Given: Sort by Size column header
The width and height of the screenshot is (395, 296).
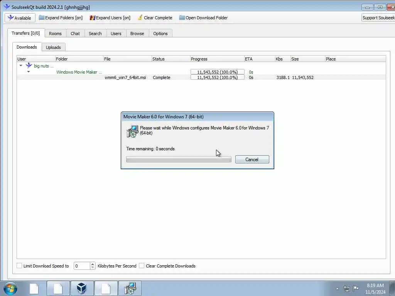Looking at the screenshot, I should pos(308,59).
